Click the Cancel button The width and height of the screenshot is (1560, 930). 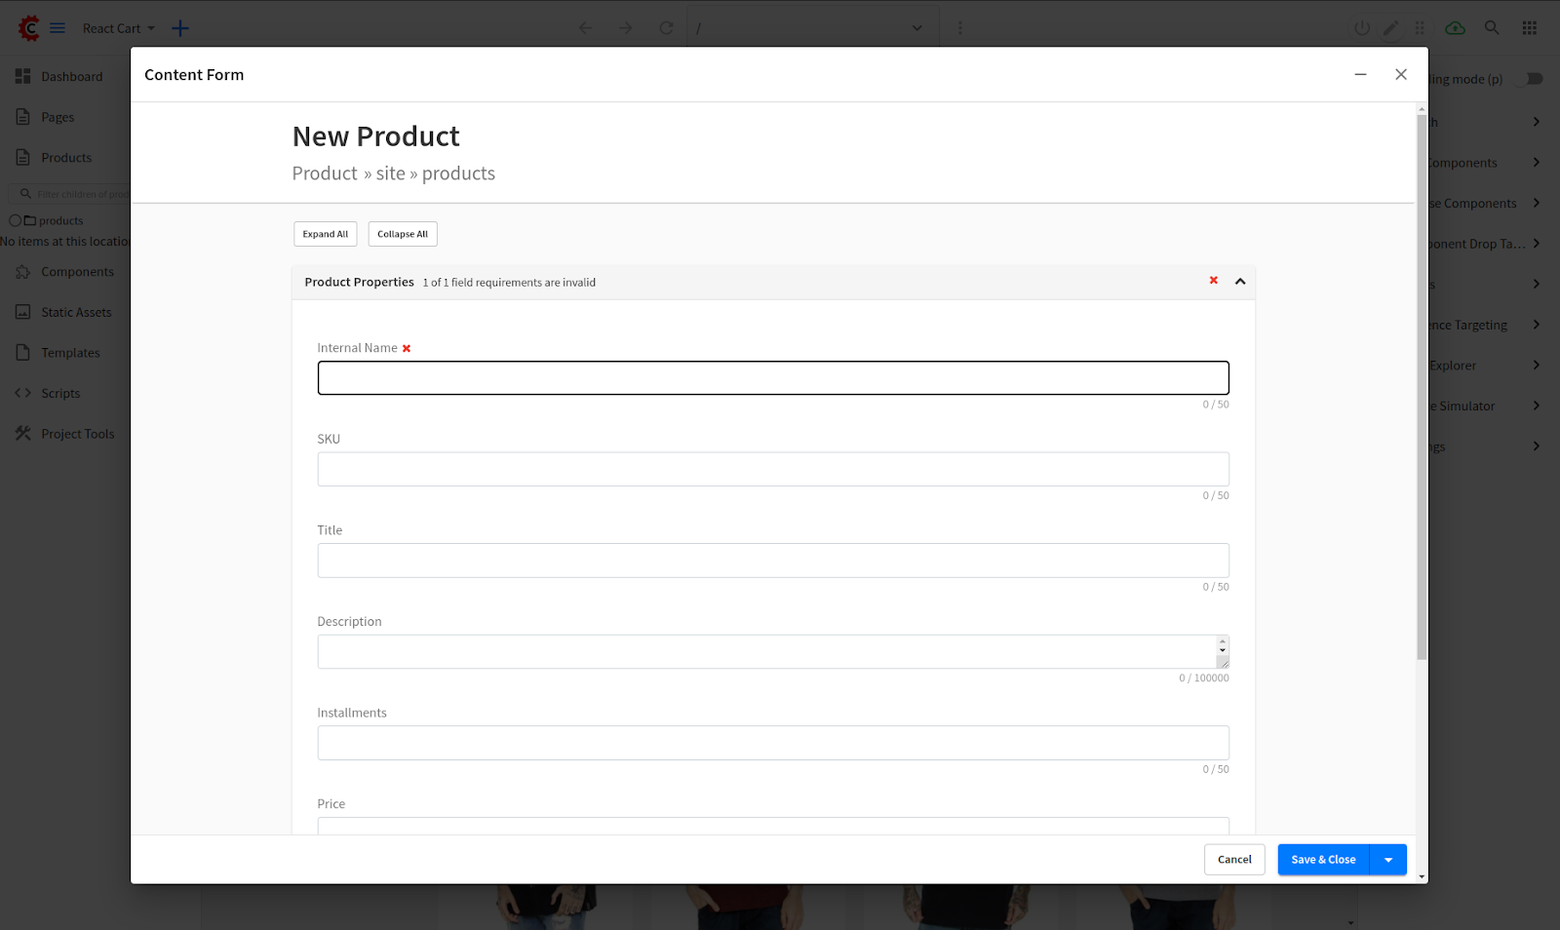click(1234, 860)
